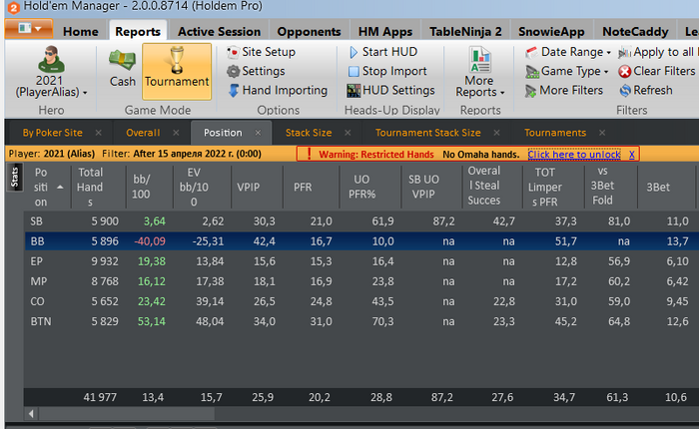Screen dimensions: 699x429
Task: Click here to unlock link
Action: [573, 154]
